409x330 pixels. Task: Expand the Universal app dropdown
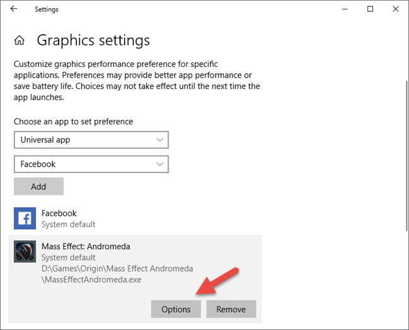(91, 140)
